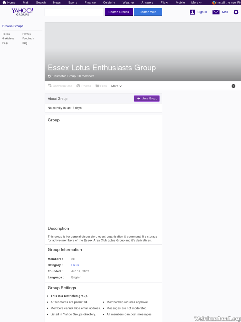Click the Join Group button
Image resolution: width=241 pixels, height=322 pixels.
tap(147, 98)
